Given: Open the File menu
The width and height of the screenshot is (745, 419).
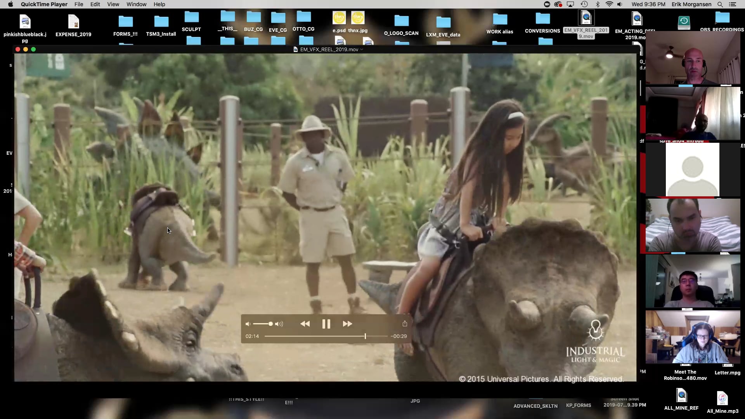Looking at the screenshot, I should tap(79, 4).
